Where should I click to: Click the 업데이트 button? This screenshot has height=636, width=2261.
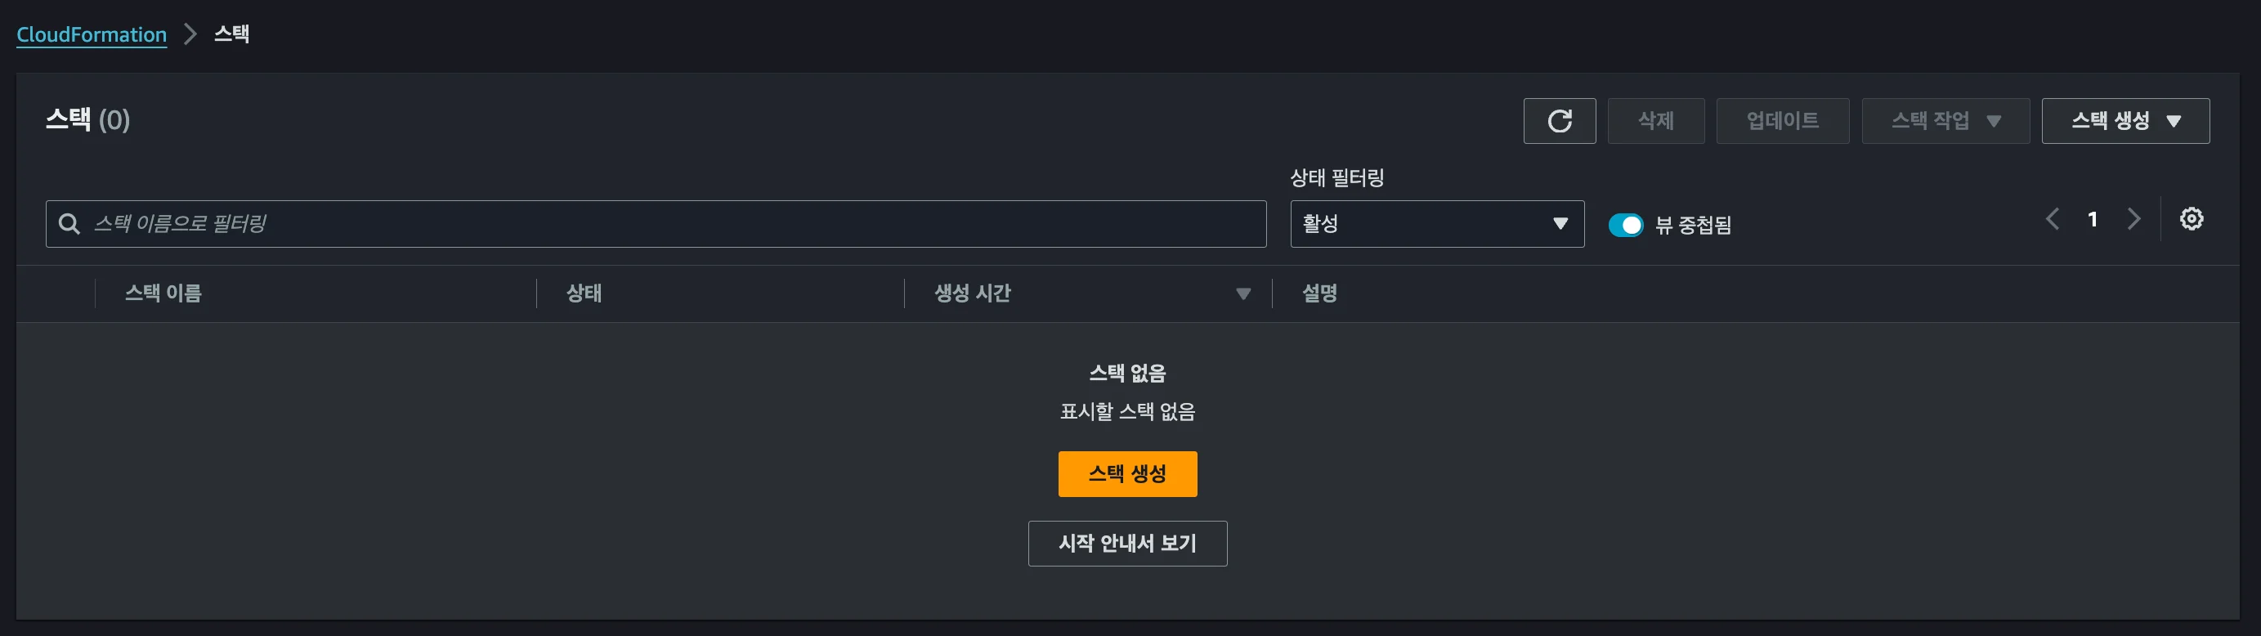[x=1783, y=121]
